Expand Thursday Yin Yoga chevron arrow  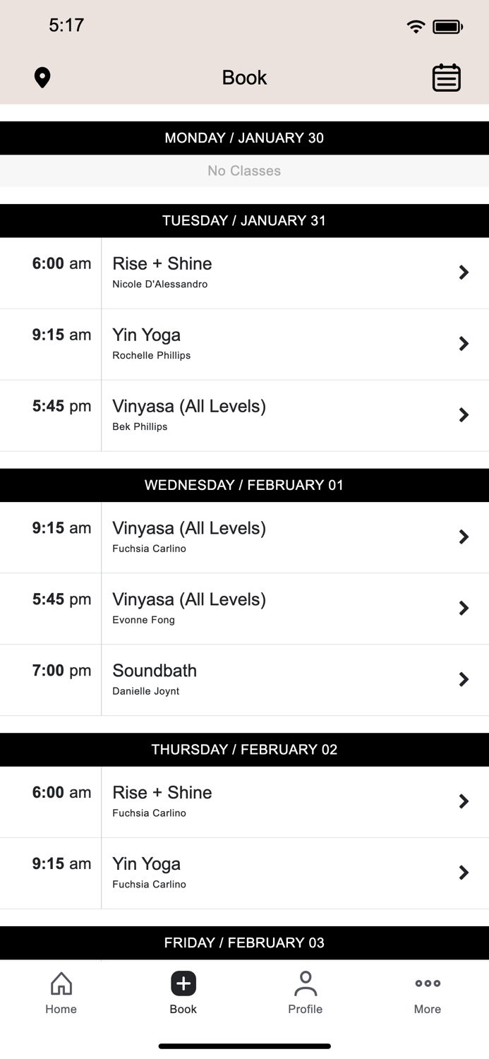464,873
